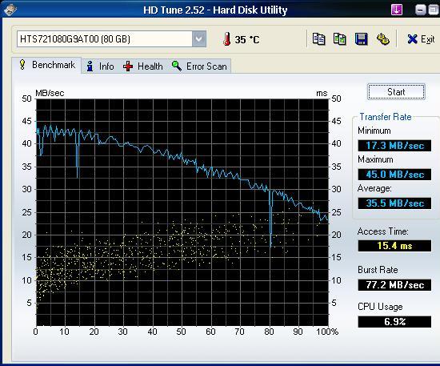Image resolution: width=440 pixels, height=366 pixels.
Task: Click the Burst Rate 77.2 MB/sec value
Action: [x=394, y=285]
